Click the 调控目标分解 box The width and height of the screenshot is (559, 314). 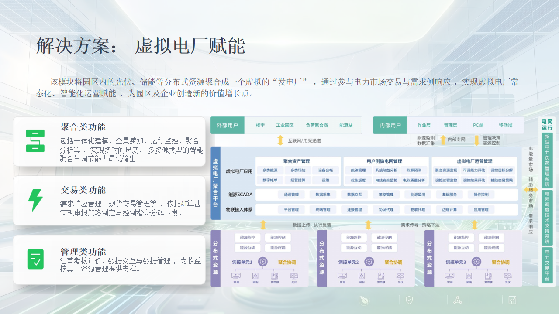click(x=502, y=171)
